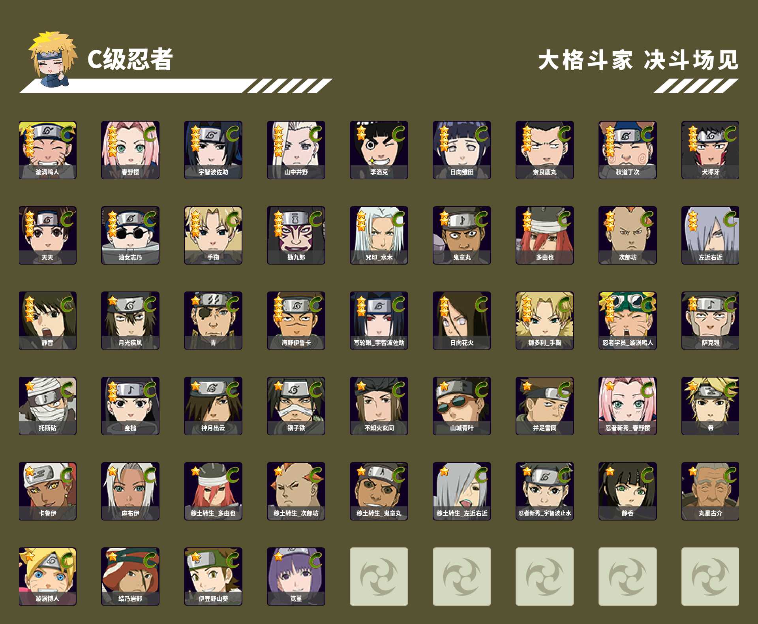Click the 漩涡博人 ninja icon
Screen dimensions: 758x624
(x=47, y=577)
